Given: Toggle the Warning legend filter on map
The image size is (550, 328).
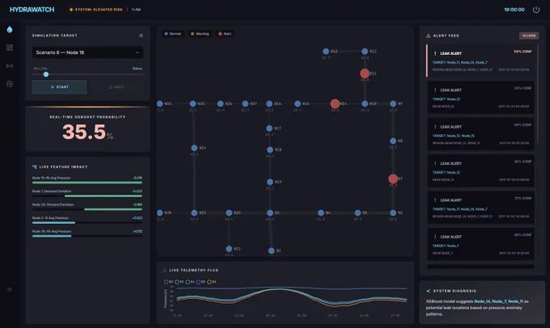Looking at the screenshot, I should 200,34.
